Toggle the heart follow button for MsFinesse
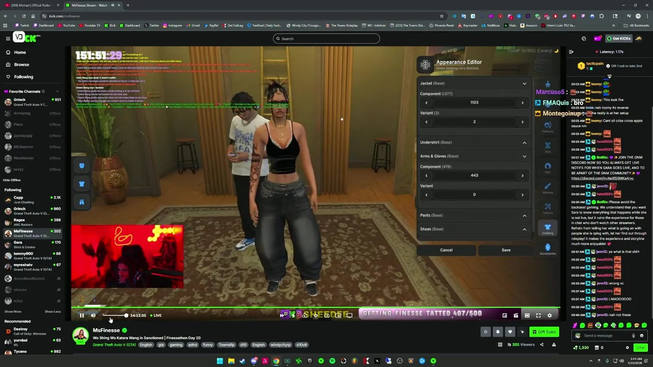Image resolution: width=653 pixels, height=367 pixels. 510,332
